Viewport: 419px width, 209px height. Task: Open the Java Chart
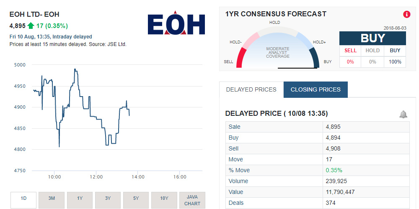[192, 200]
